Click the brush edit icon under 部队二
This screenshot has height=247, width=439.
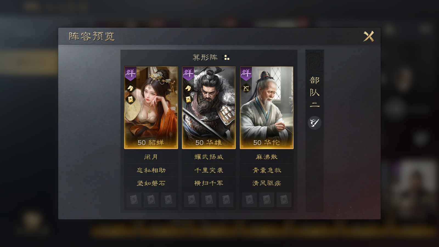(314, 123)
